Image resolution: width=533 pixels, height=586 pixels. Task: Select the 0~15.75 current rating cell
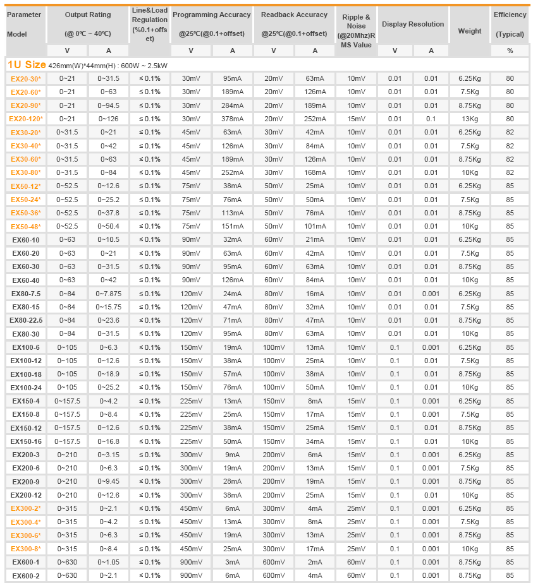109,307
